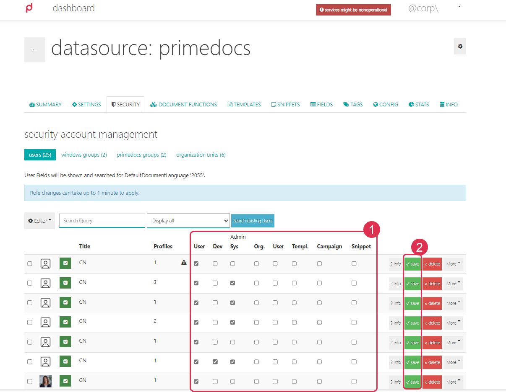The height and width of the screenshot is (392, 506).
Task: Enable Snippet admin in the 3-profiles row
Action: tap(354, 283)
